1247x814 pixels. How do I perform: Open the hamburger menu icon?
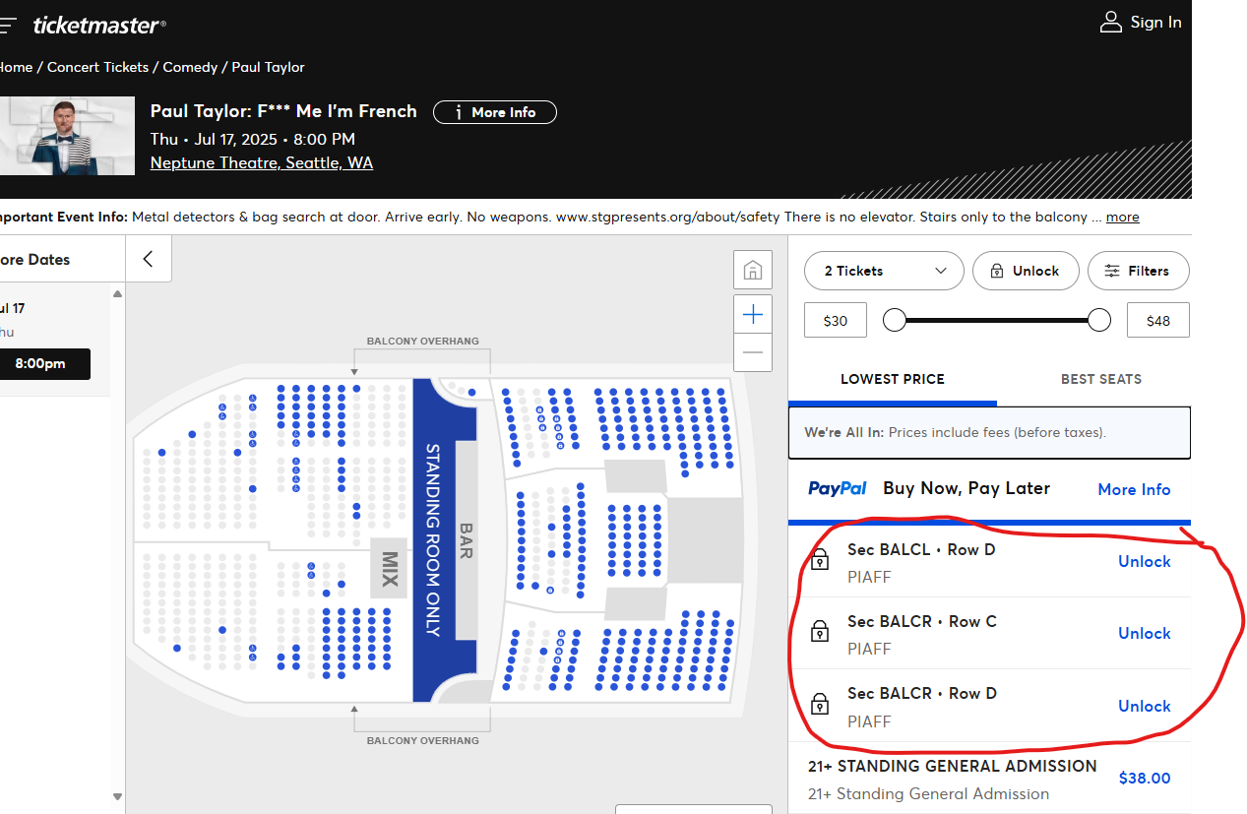tap(8, 26)
